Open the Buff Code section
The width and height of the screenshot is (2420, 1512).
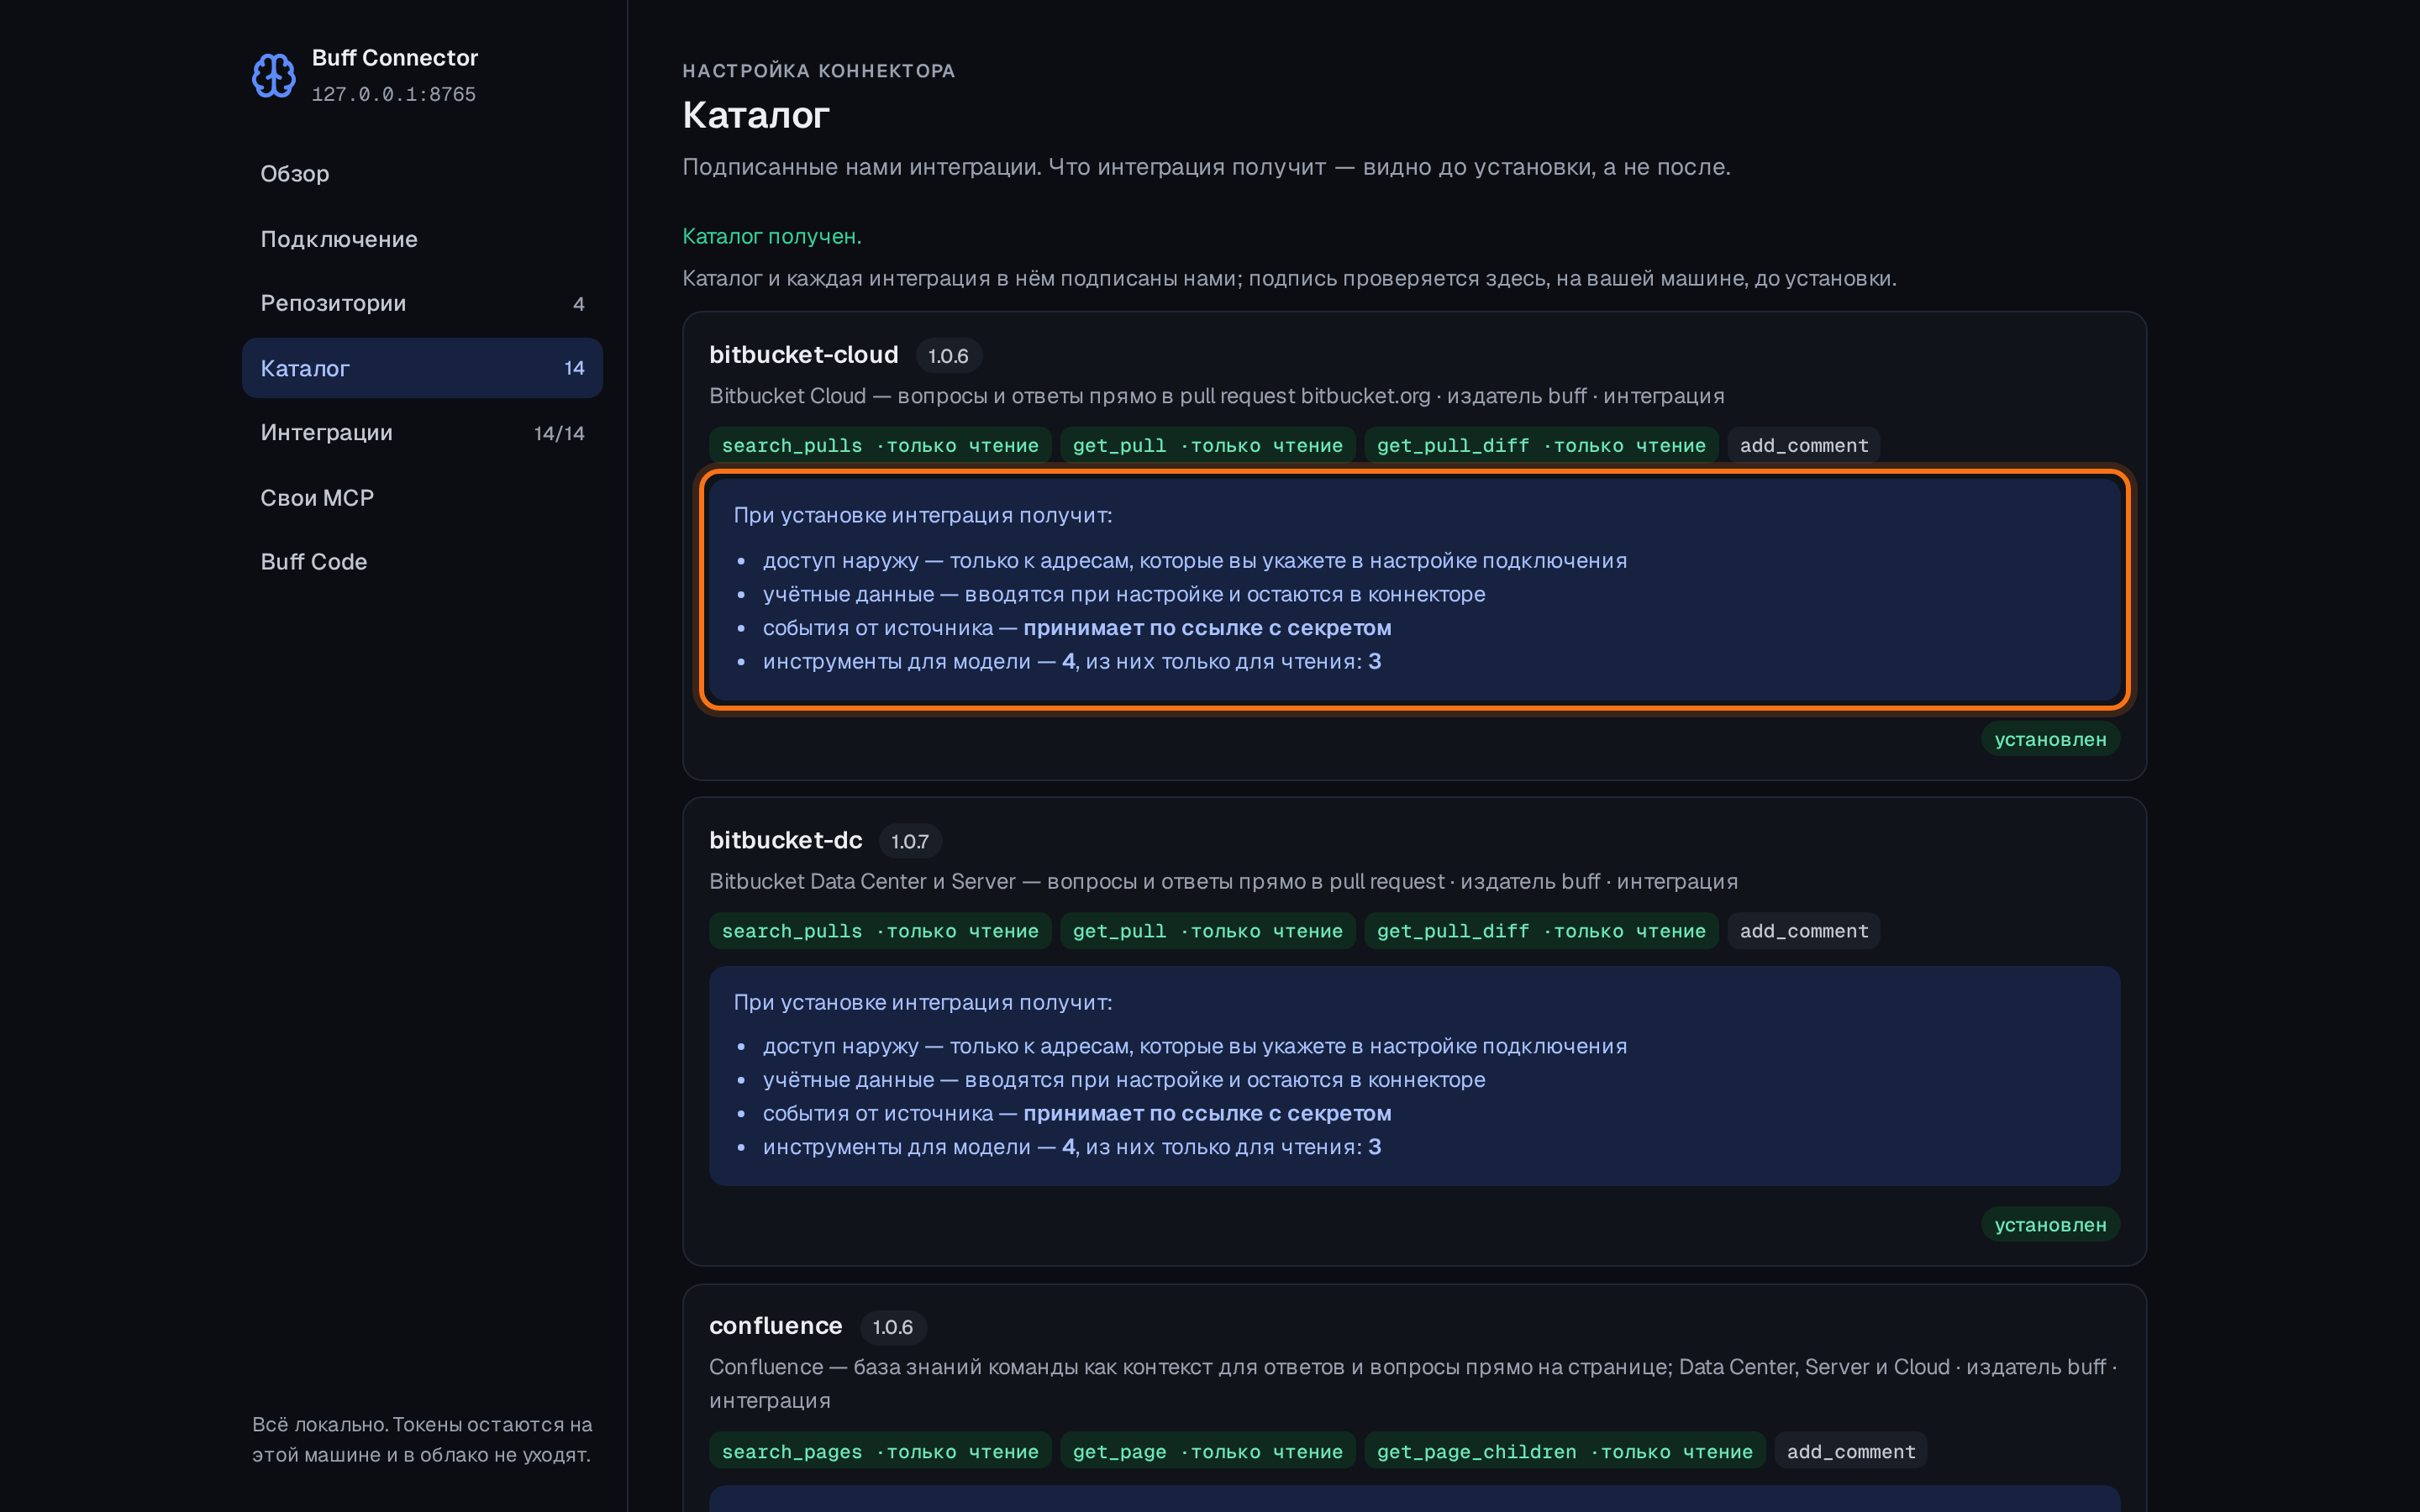[422, 562]
